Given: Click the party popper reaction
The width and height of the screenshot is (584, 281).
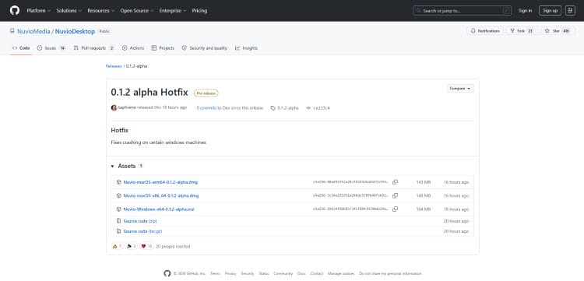Looking at the screenshot, I should 131,247.
